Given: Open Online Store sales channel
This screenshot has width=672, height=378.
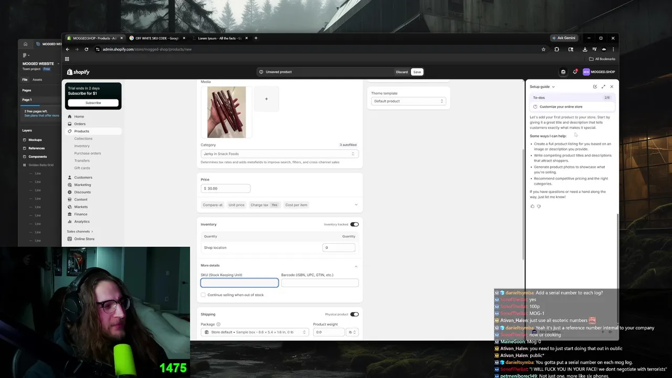Looking at the screenshot, I should (x=84, y=239).
